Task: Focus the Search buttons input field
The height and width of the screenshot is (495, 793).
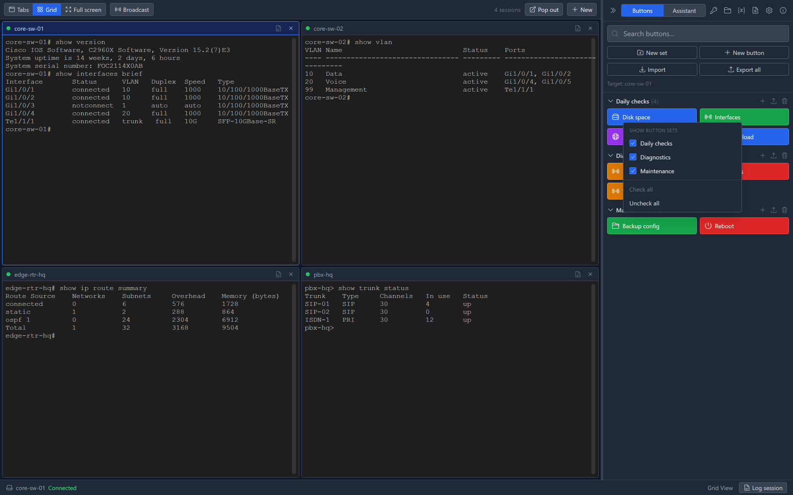Action: [698, 34]
